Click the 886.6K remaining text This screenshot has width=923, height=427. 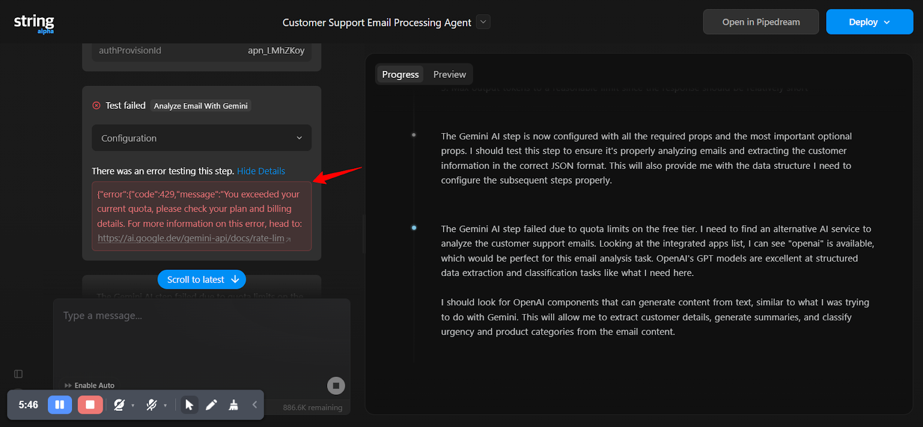pos(313,407)
